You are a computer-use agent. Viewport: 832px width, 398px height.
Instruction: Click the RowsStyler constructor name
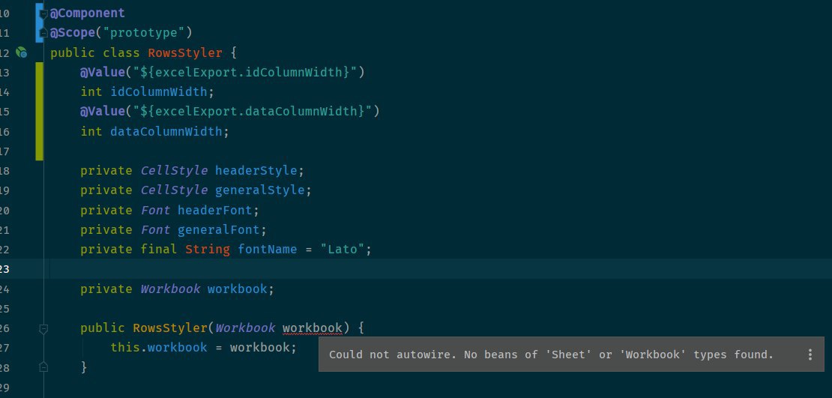(x=170, y=328)
